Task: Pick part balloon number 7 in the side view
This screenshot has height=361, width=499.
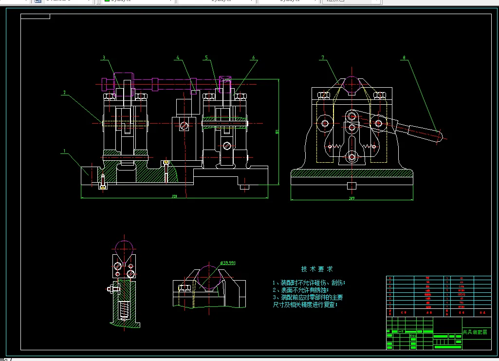Action: pyautogui.click(x=322, y=57)
